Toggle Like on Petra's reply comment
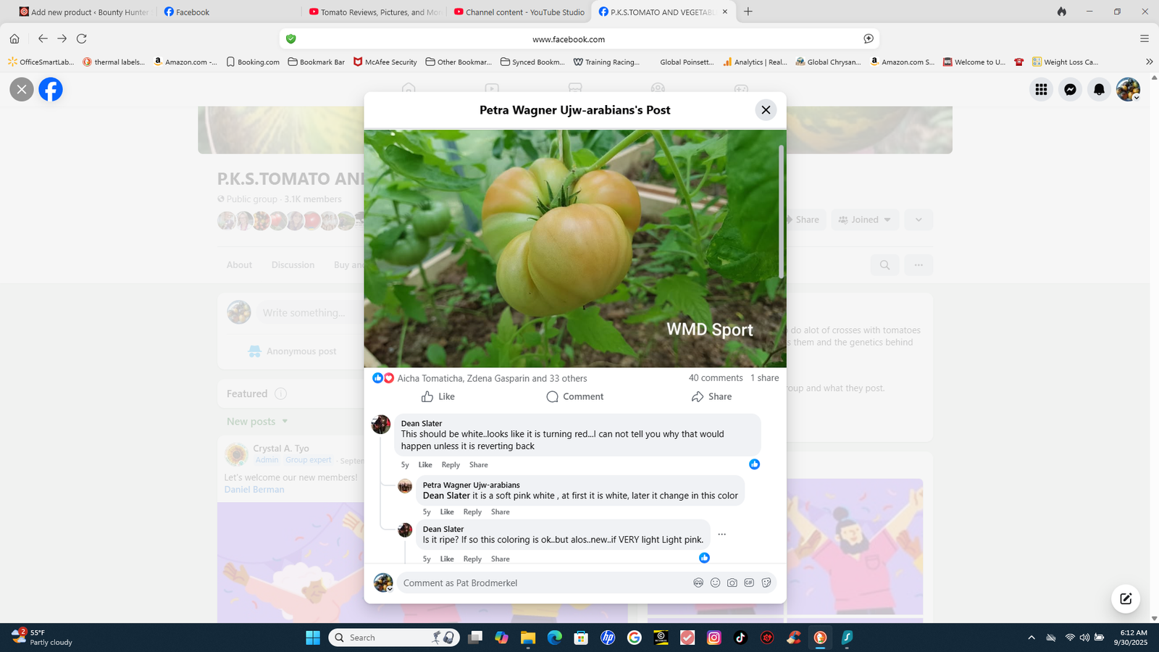Screen dimensions: 1159x652 pyautogui.click(x=447, y=512)
